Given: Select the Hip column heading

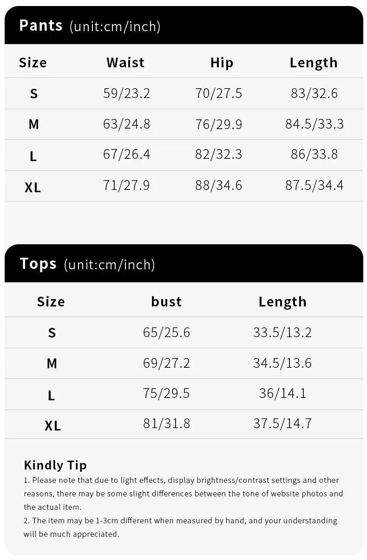Looking at the screenshot, I should click(222, 63).
